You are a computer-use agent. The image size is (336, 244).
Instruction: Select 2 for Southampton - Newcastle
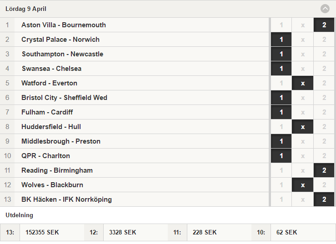point(324,54)
